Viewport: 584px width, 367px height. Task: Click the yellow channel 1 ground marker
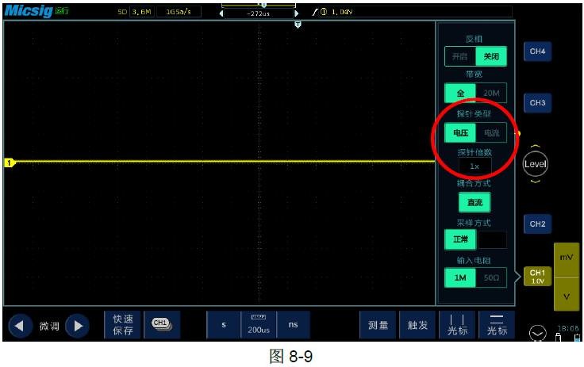(10, 162)
